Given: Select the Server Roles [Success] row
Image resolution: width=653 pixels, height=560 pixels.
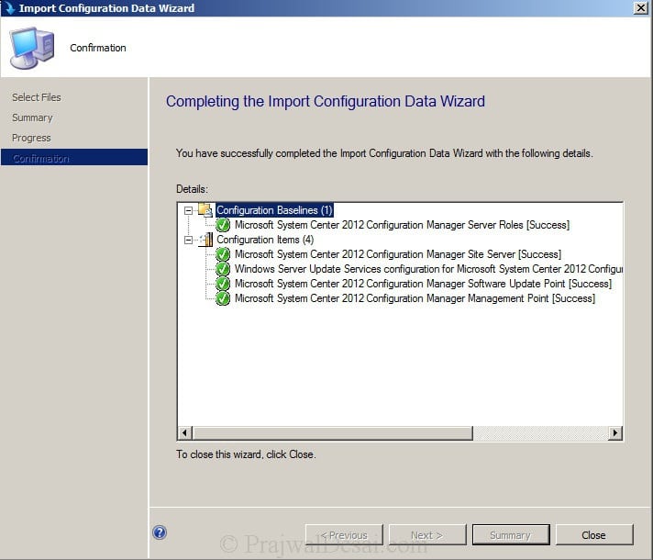Looking at the screenshot, I should point(402,225).
